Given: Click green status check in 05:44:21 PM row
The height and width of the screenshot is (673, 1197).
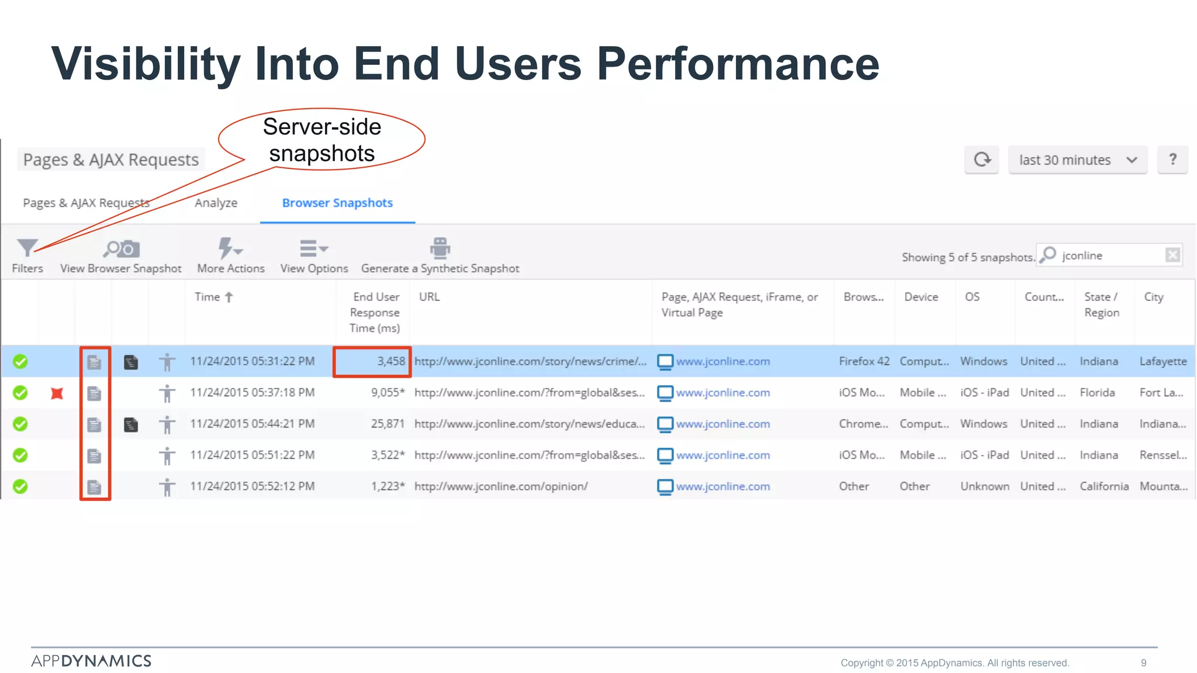Looking at the screenshot, I should [20, 424].
